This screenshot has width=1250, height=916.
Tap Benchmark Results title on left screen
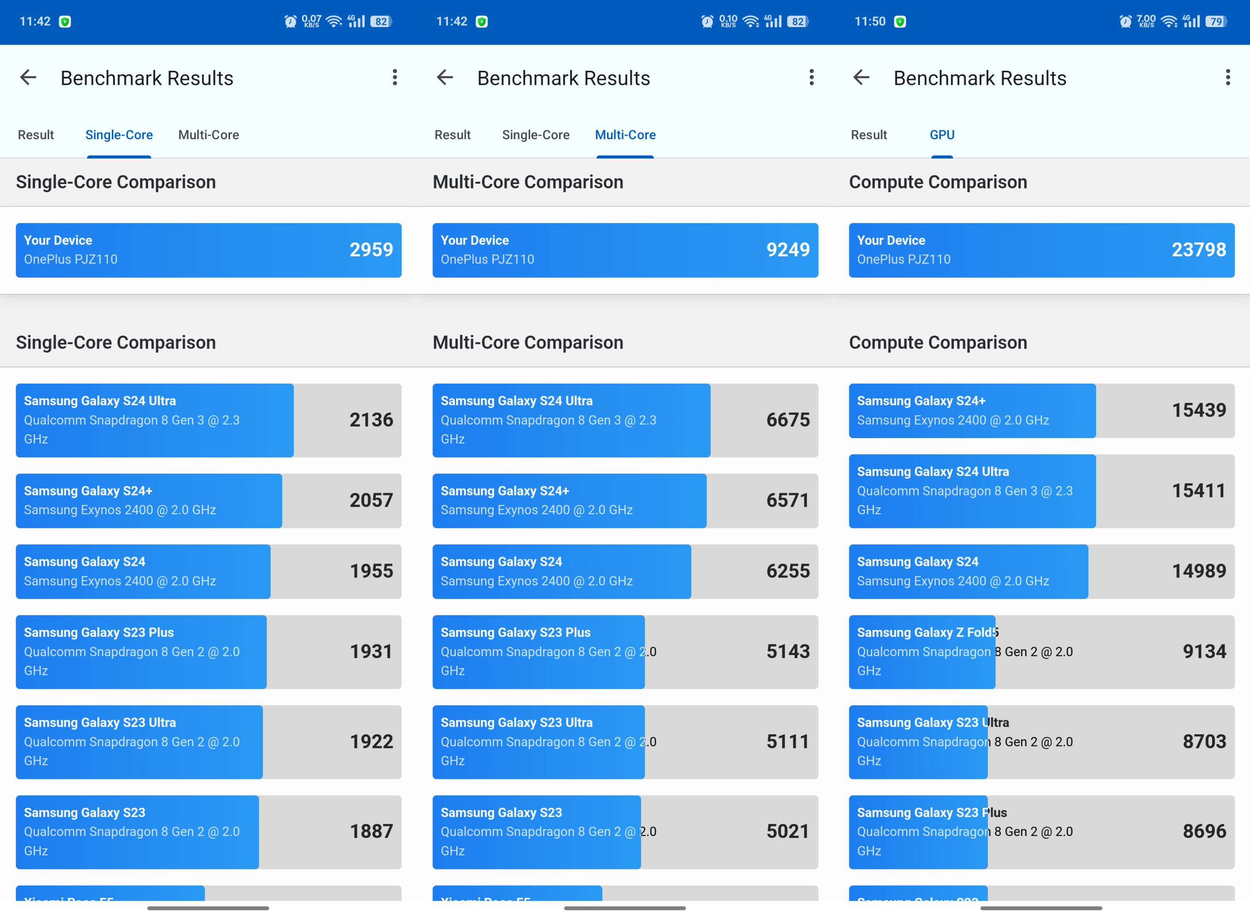[147, 78]
